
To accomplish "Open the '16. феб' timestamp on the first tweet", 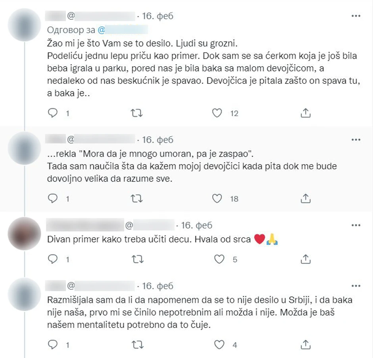I will pos(158,16).
